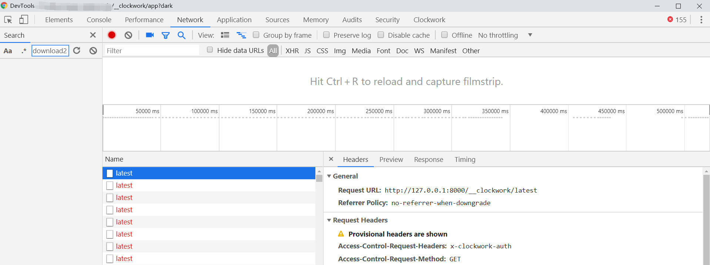The image size is (710, 265).
Task: Tick the Offline checkbox
Action: point(445,35)
